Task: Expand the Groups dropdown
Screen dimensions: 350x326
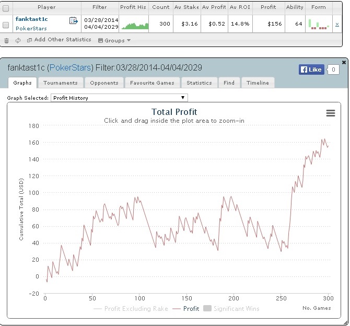Action: point(114,40)
